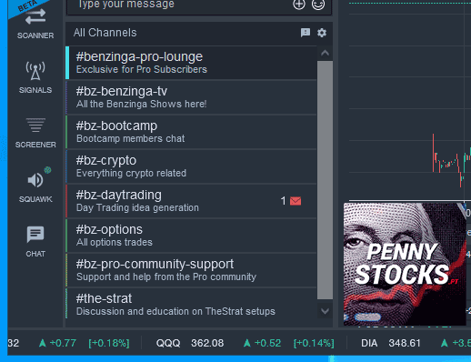This screenshot has width=471, height=362.
Task: Open the #bz-crypto channel
Action: point(191,166)
